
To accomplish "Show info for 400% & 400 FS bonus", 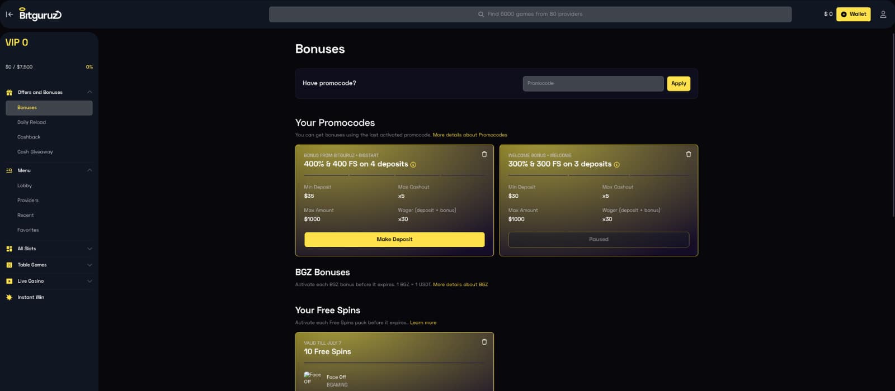I will [413, 165].
